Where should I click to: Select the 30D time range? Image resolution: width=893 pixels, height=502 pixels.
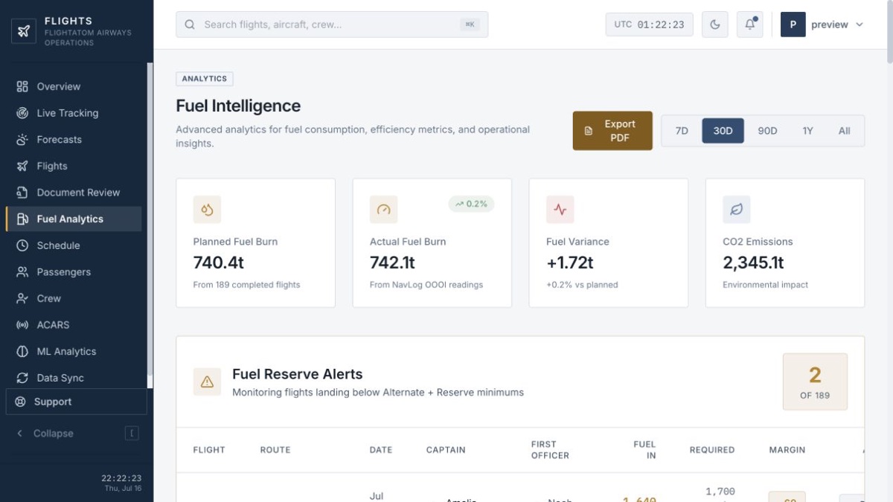click(x=723, y=131)
